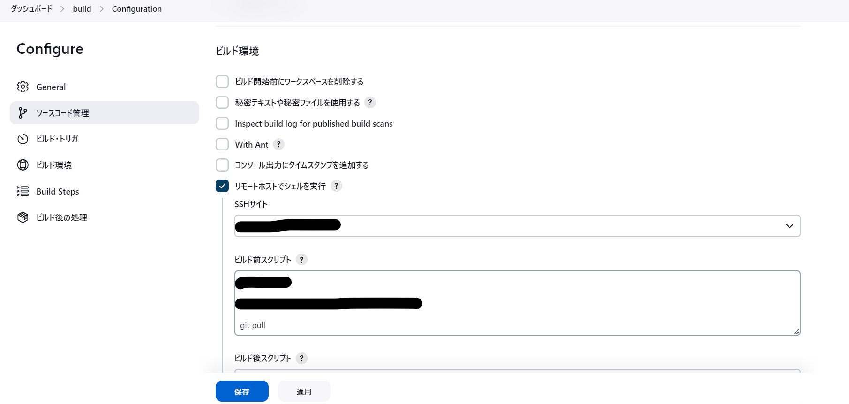849x404 pixels.
Task: Click the ソースコード管理 branch icon
Action: click(23, 113)
